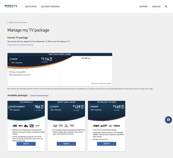The width and height of the screenshot is (173, 158).
Task: Open the search magnifier icon
Action: (x=166, y=7)
